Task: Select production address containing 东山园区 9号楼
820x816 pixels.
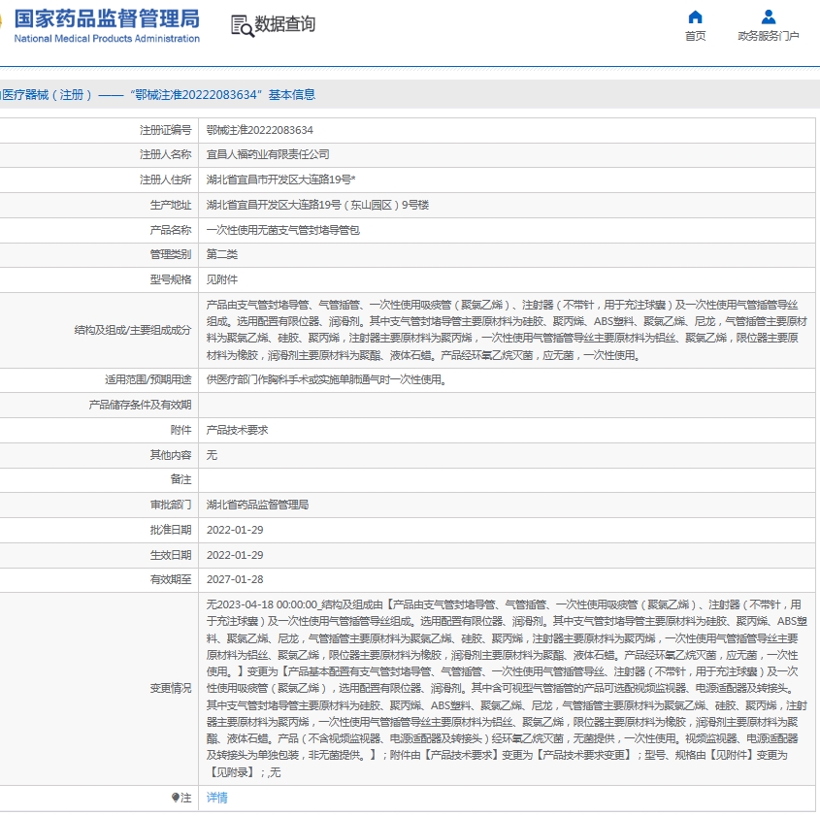Action: point(317,205)
